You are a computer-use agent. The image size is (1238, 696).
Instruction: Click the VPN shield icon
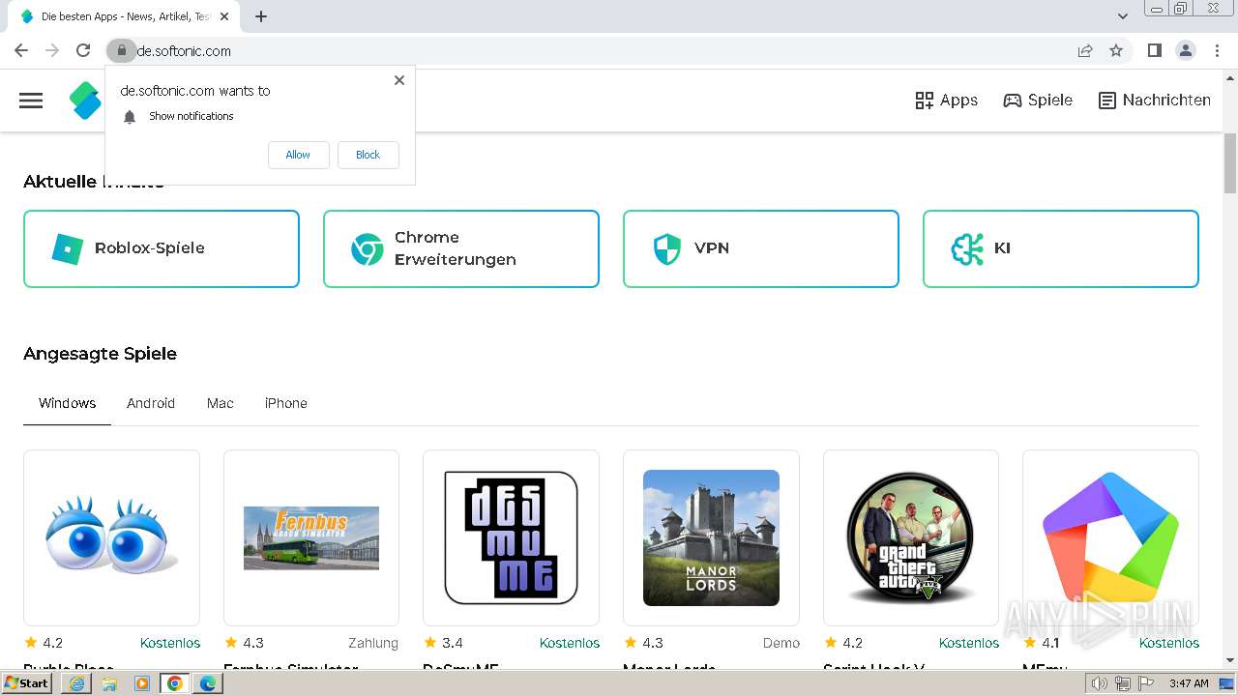[x=666, y=248]
